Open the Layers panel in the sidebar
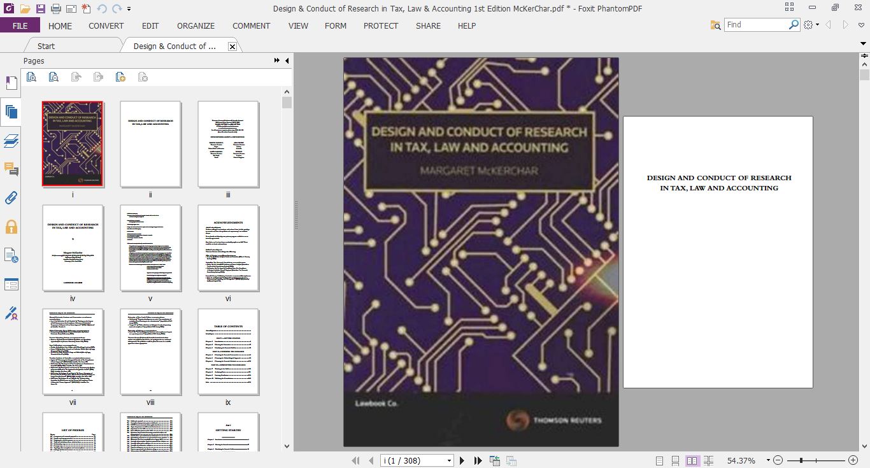Image resolution: width=870 pixels, height=468 pixels. pos(11,141)
